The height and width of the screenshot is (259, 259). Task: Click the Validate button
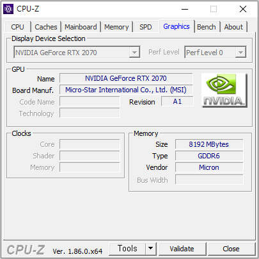[182, 249]
